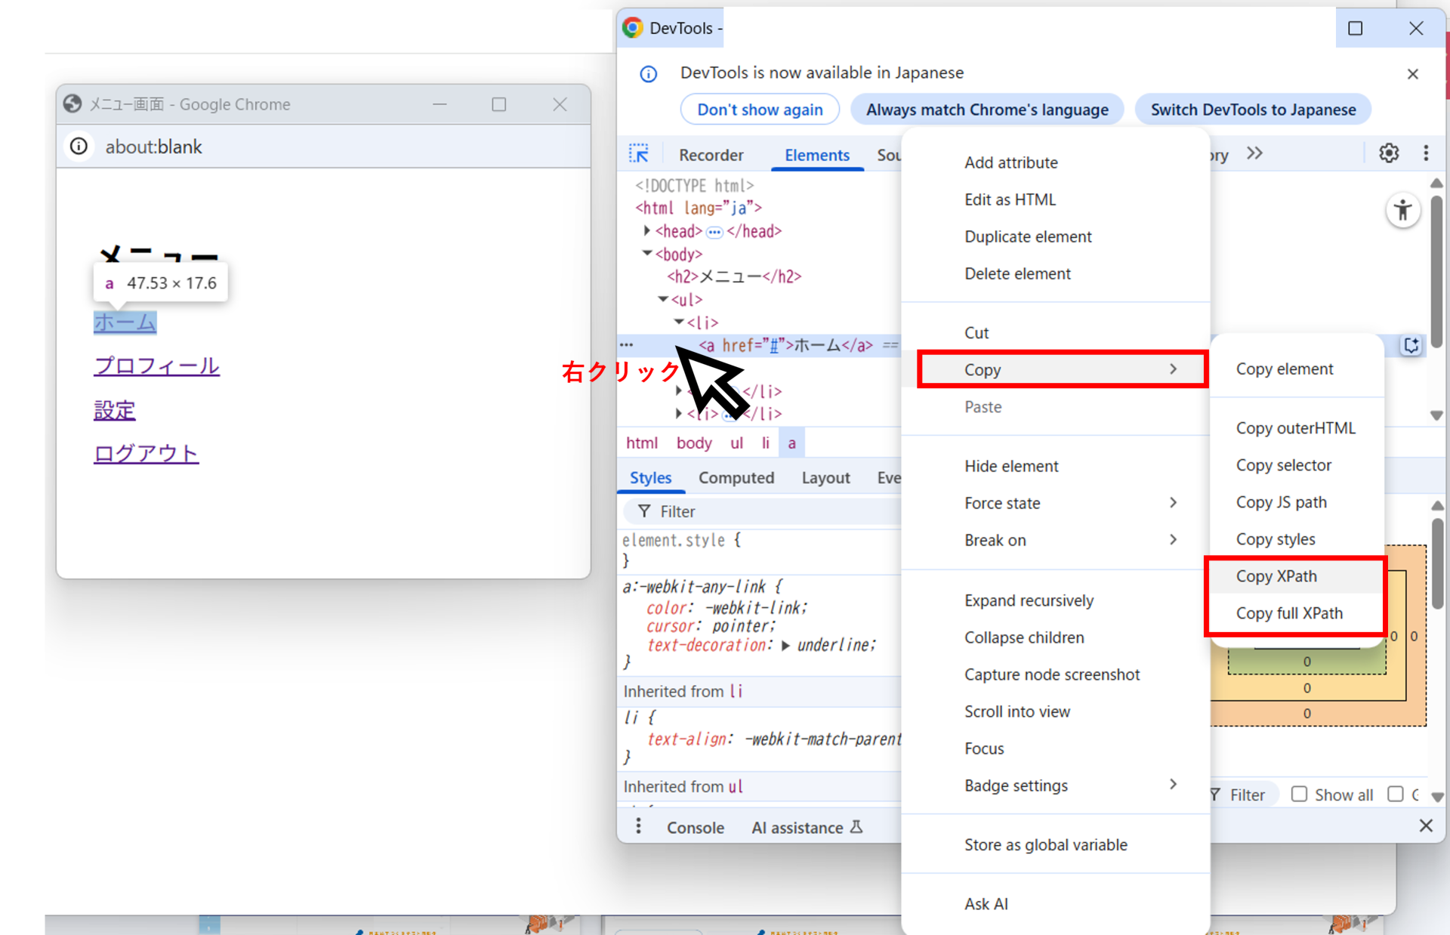Tick the checkbox next to Show all
The image size is (1450, 935).
coord(1396,794)
